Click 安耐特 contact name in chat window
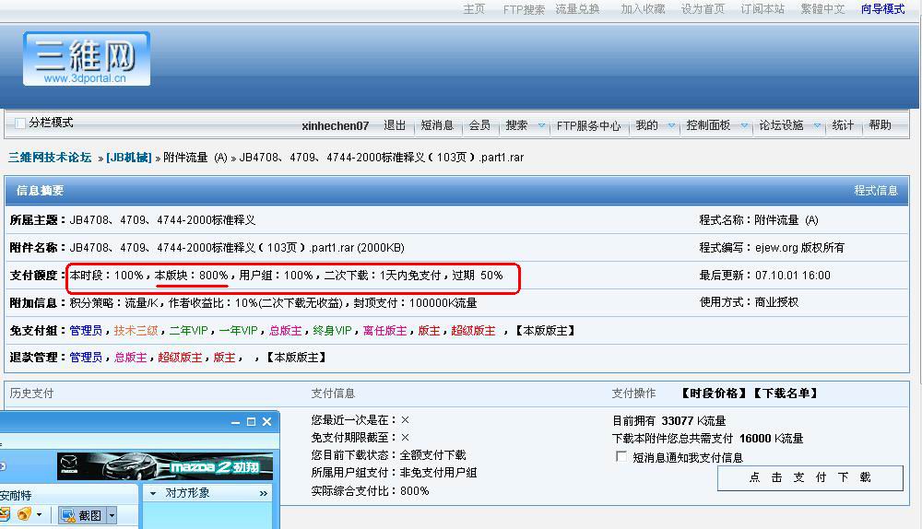Screen dimensions: 922x529 [x=16, y=496]
